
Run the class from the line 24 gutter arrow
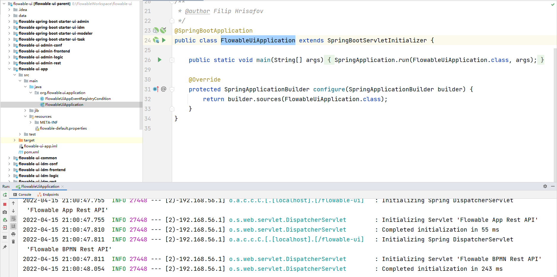164,40
